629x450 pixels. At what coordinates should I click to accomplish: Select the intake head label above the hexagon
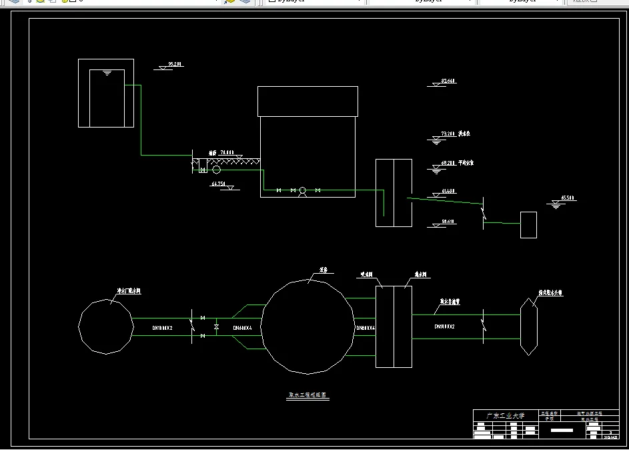pos(551,293)
